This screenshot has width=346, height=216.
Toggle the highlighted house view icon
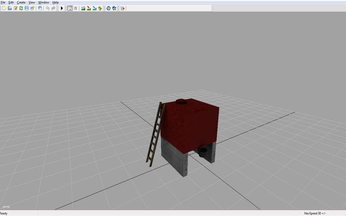click(x=70, y=8)
